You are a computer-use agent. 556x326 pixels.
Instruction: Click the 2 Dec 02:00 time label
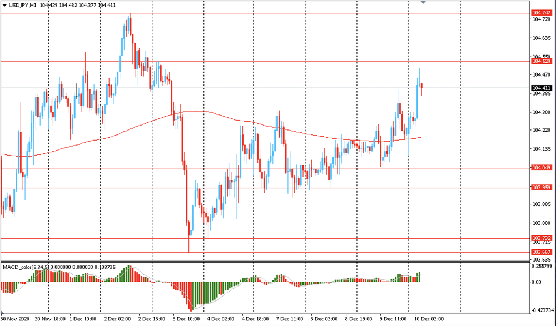point(118,319)
